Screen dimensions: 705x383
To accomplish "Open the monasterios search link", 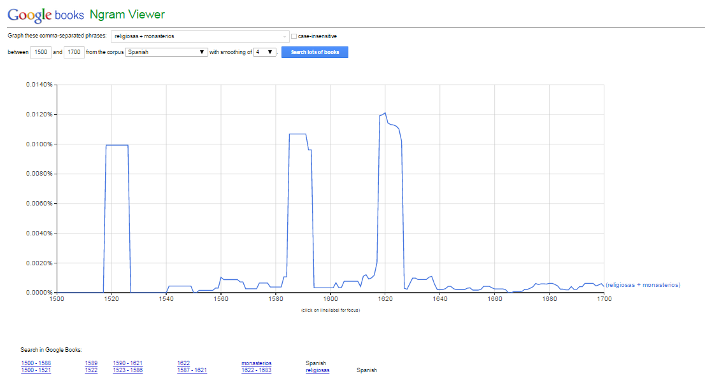I will pos(256,363).
